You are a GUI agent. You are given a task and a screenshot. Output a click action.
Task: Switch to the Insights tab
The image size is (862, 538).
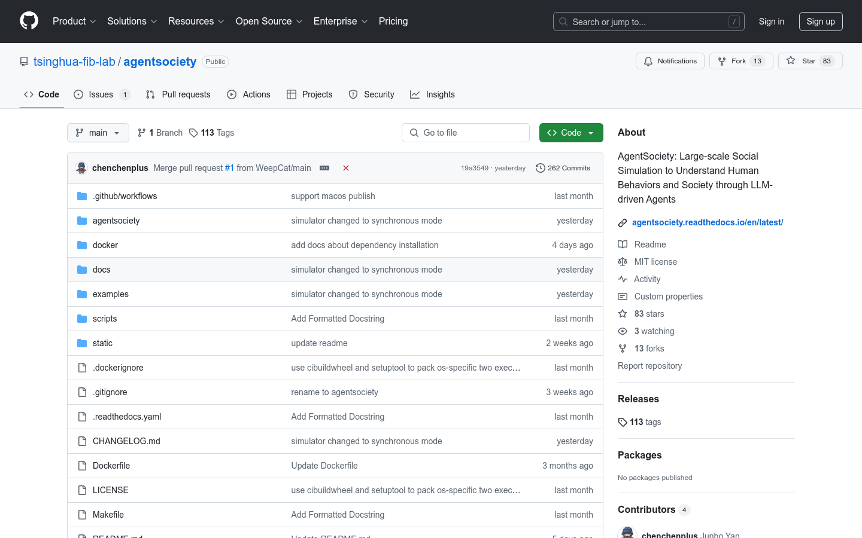(x=432, y=94)
